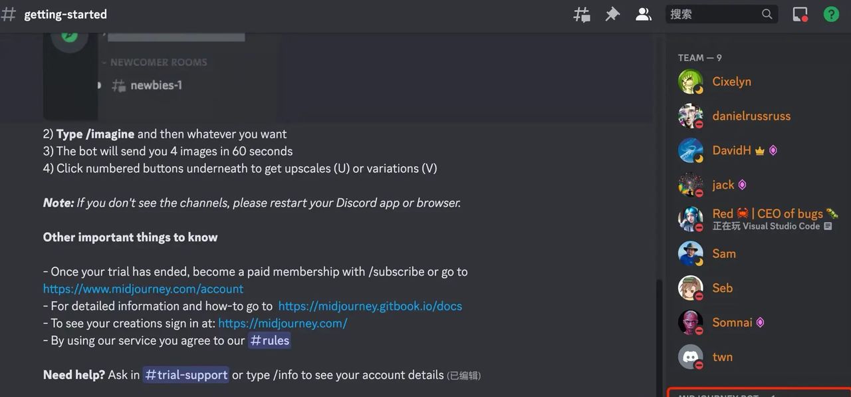851x397 pixels.
Task: Click the magnifier search icon
Action: tap(767, 14)
